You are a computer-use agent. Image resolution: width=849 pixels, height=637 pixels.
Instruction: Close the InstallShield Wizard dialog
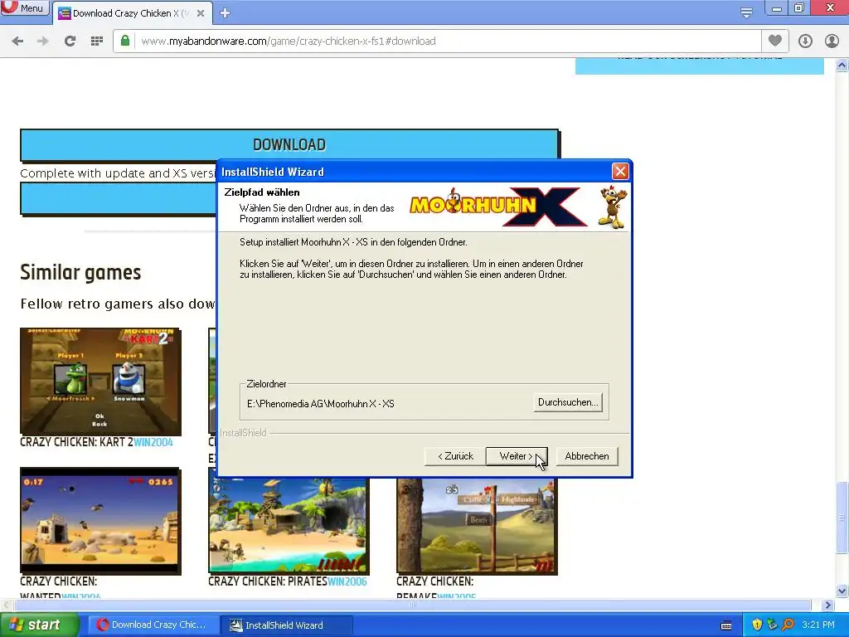tap(620, 172)
